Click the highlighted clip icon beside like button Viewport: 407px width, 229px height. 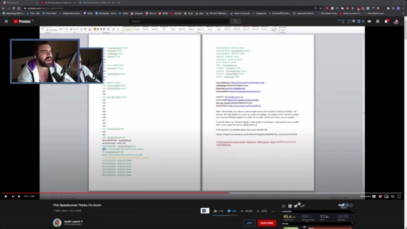pyautogui.click(x=205, y=210)
